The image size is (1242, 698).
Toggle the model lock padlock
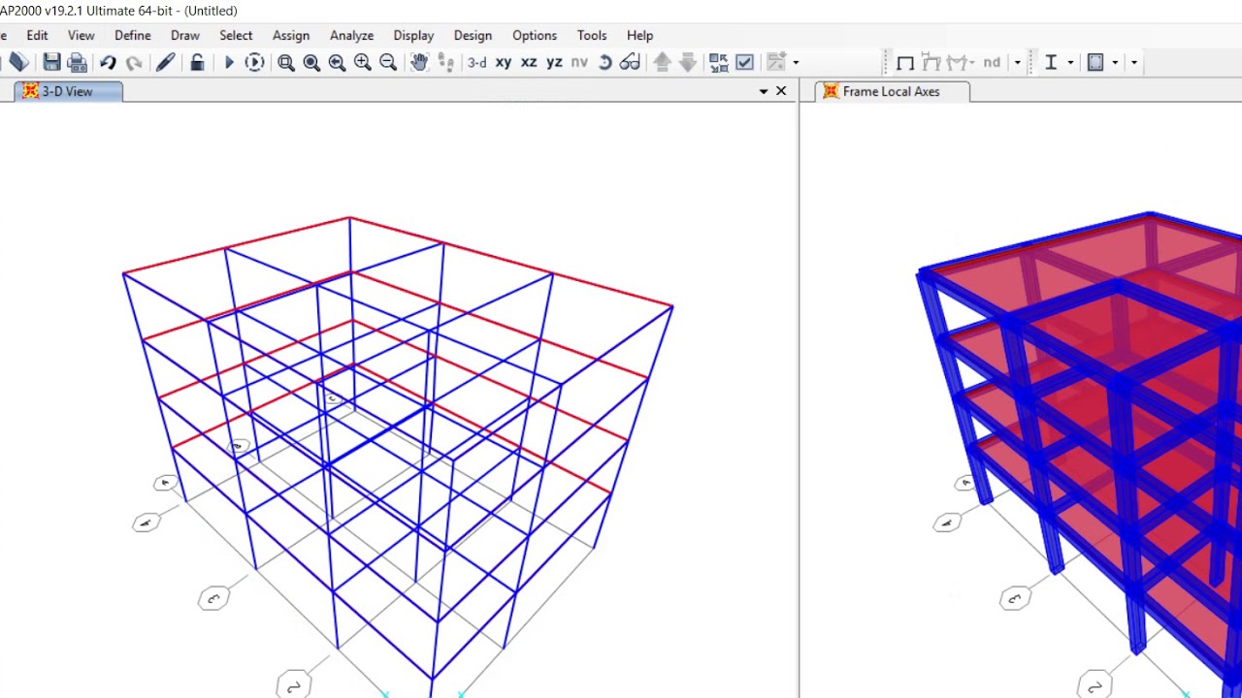[197, 62]
